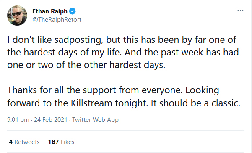Open the @TheRalphRetort handle link
Viewport: 252px width, 153px height.
[x=57, y=20]
